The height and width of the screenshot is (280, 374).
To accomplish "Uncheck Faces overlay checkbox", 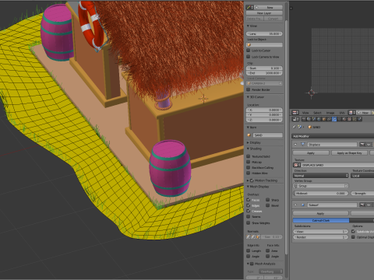I will 248,200.
